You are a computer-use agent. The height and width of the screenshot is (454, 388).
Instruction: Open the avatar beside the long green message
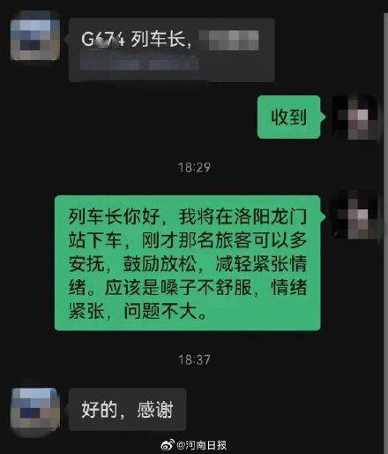pos(356,214)
